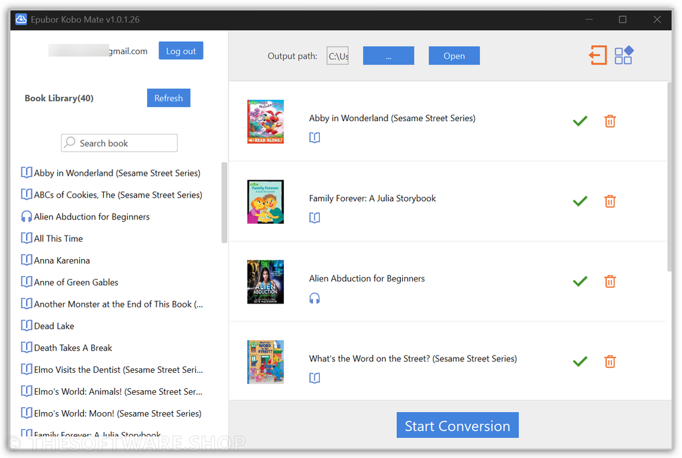Click book icon beside Anna Karenina
The image size is (682, 458).
pyautogui.click(x=27, y=260)
